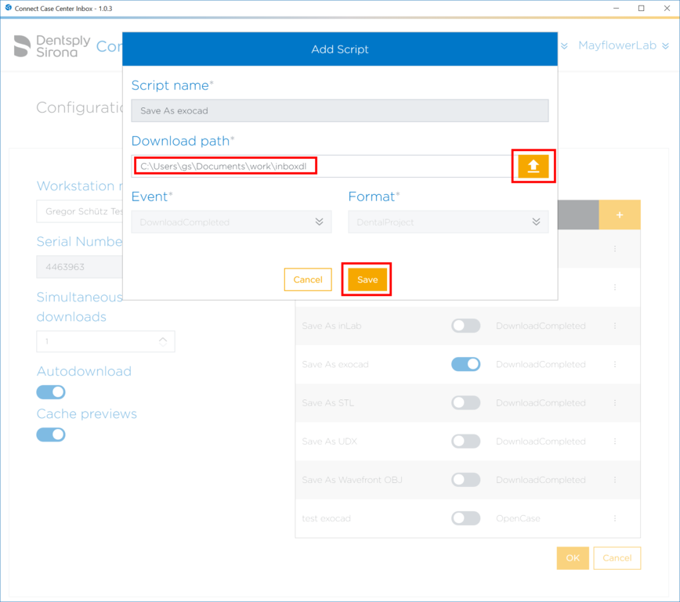Enable the test exocad script switch

(466, 518)
